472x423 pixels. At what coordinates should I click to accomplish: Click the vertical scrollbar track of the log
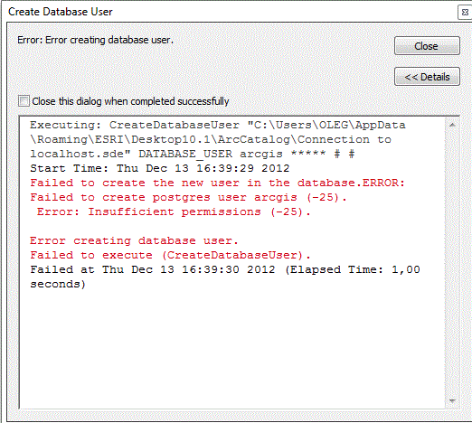pyautogui.click(x=452, y=262)
